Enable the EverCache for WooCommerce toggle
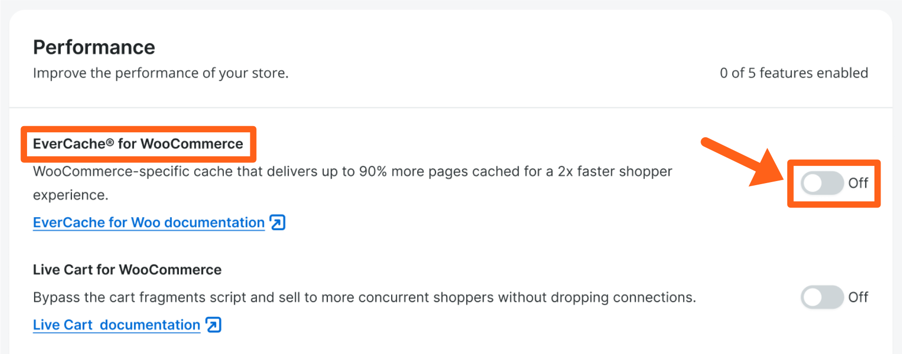This screenshot has width=902, height=354. pyautogui.click(x=821, y=183)
